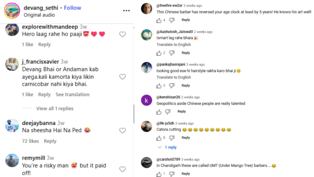Screen dimensions: 314x177
Task: Heart the deejaybanna comment
Action: point(122,130)
